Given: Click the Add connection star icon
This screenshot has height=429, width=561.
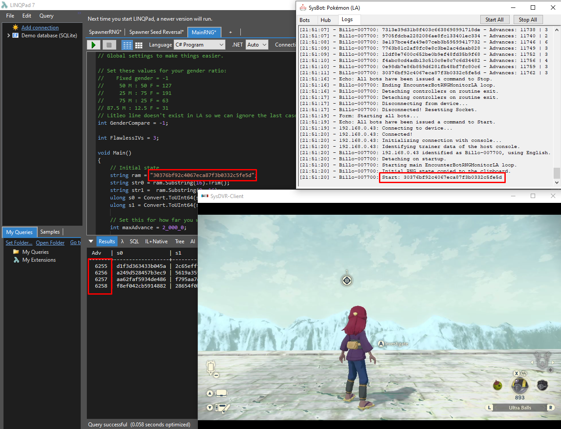Looking at the screenshot, I should coord(15,27).
